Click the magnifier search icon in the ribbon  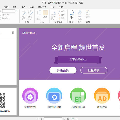pos(17,11)
